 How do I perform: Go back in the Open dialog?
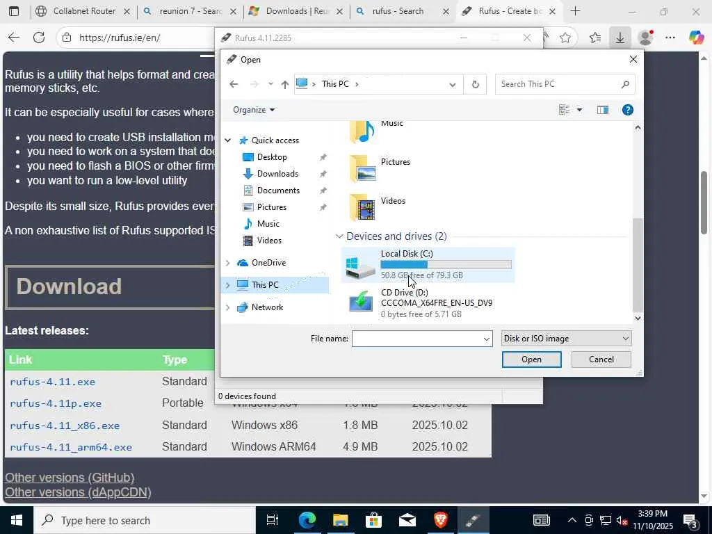point(234,84)
